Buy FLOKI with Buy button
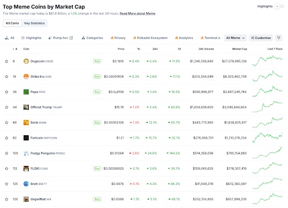This screenshot has width=288, height=208. 97,169
